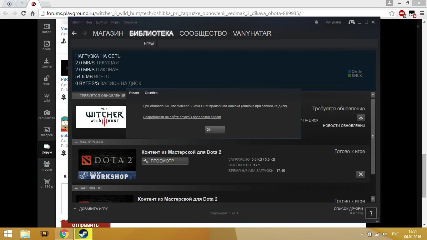Select the forum section in sidebar
The image size is (427, 240).
[47, 149]
